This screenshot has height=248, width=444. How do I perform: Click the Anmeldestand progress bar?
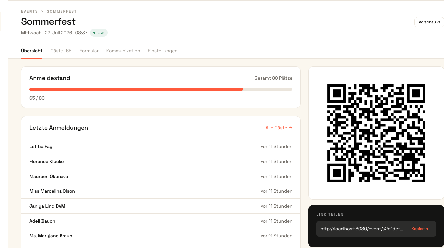point(161,89)
